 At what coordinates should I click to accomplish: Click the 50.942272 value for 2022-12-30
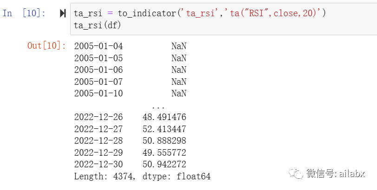tap(164, 165)
